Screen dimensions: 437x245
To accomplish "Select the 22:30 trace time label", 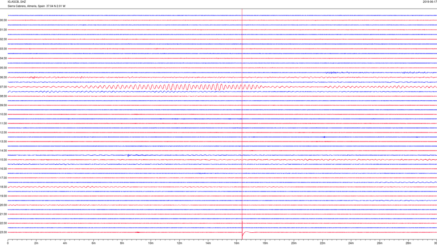I will [3, 223].
